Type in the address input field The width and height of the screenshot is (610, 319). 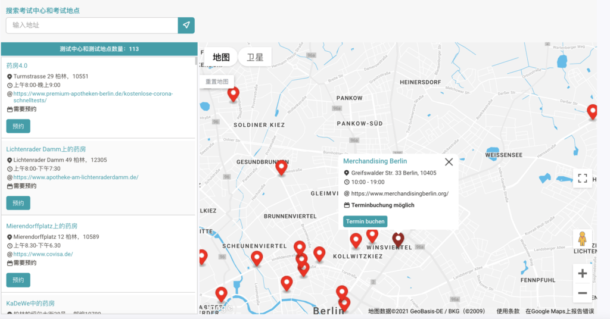tap(92, 25)
